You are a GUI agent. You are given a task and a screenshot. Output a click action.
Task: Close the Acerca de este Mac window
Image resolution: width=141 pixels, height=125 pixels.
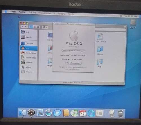click(x=54, y=23)
